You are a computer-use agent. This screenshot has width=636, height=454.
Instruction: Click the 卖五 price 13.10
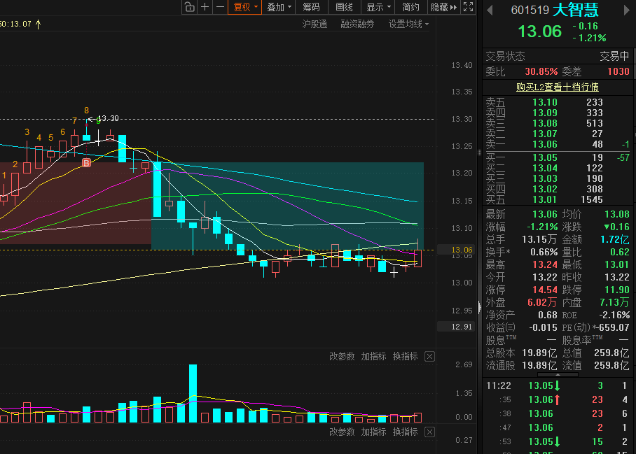coord(545,102)
